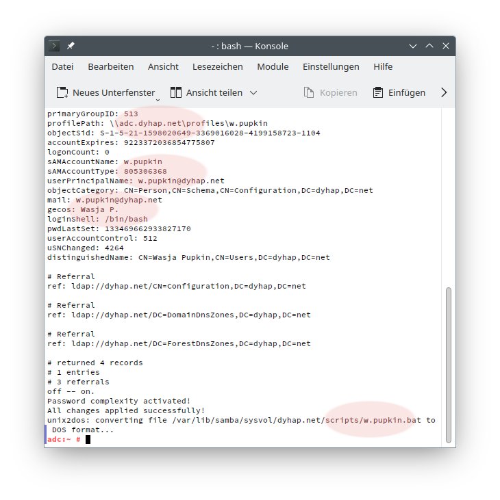Viewport: 500px width, 500px height.
Task: Click the terminal vertical scrollbar handle
Action: click(449, 363)
